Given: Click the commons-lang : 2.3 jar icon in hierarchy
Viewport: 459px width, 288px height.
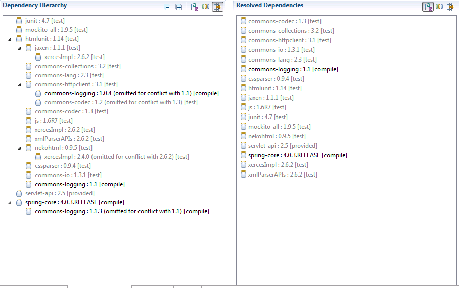Looking at the screenshot, I should [x=28, y=75].
